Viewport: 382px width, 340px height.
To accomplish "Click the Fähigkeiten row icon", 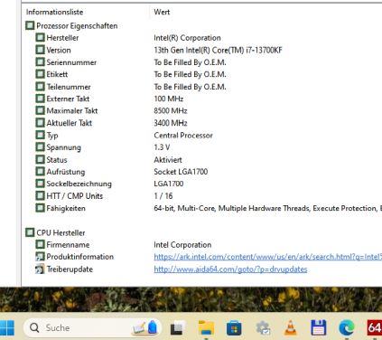I will [x=40, y=208].
